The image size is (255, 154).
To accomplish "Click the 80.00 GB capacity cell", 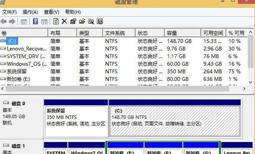I will click(x=178, y=79).
